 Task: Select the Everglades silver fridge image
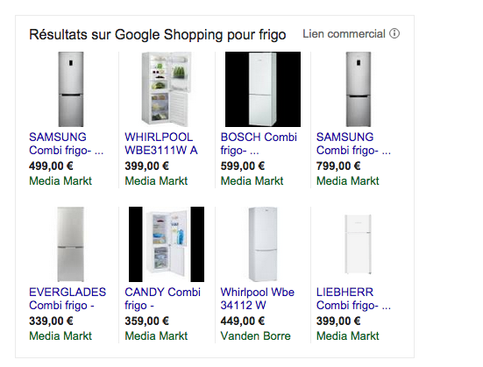tap(70, 244)
